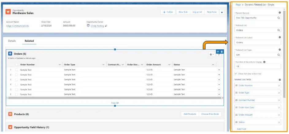
Task: Open the header actions dropdown beside New Note
Action: tap(222, 12)
